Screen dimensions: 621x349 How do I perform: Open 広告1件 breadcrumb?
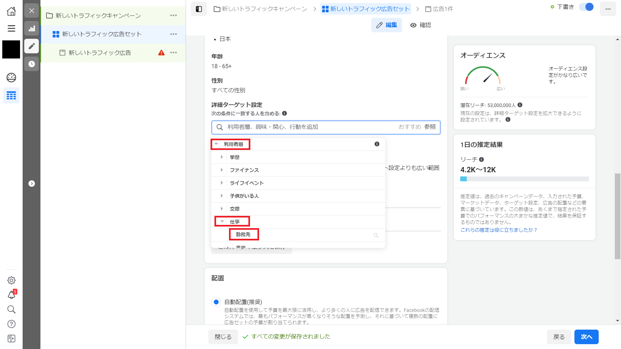click(439, 9)
